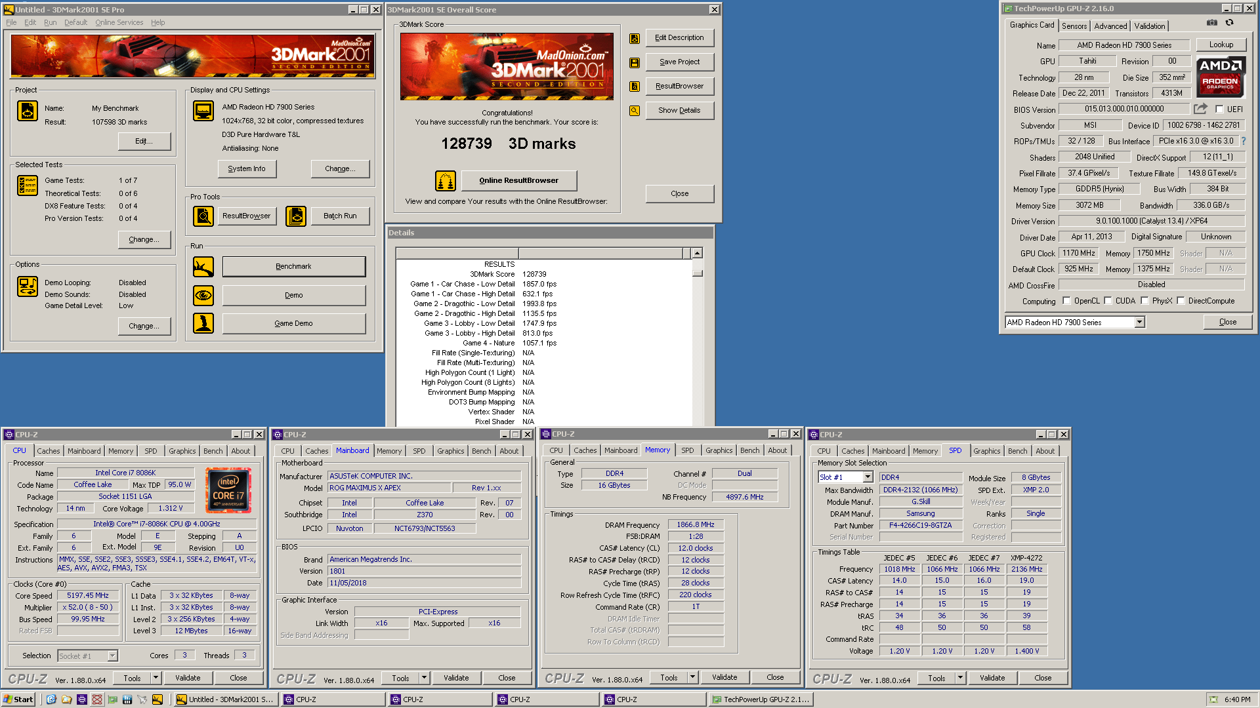
Task: Switch to the TechPowerUp GPU-Z taskbar button
Action: [x=761, y=699]
